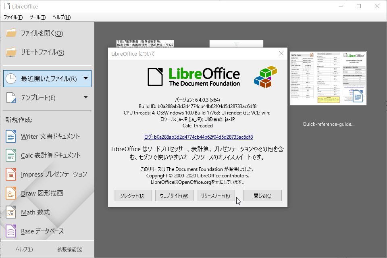Click the ファイルを開く folder icon

(x=11, y=33)
